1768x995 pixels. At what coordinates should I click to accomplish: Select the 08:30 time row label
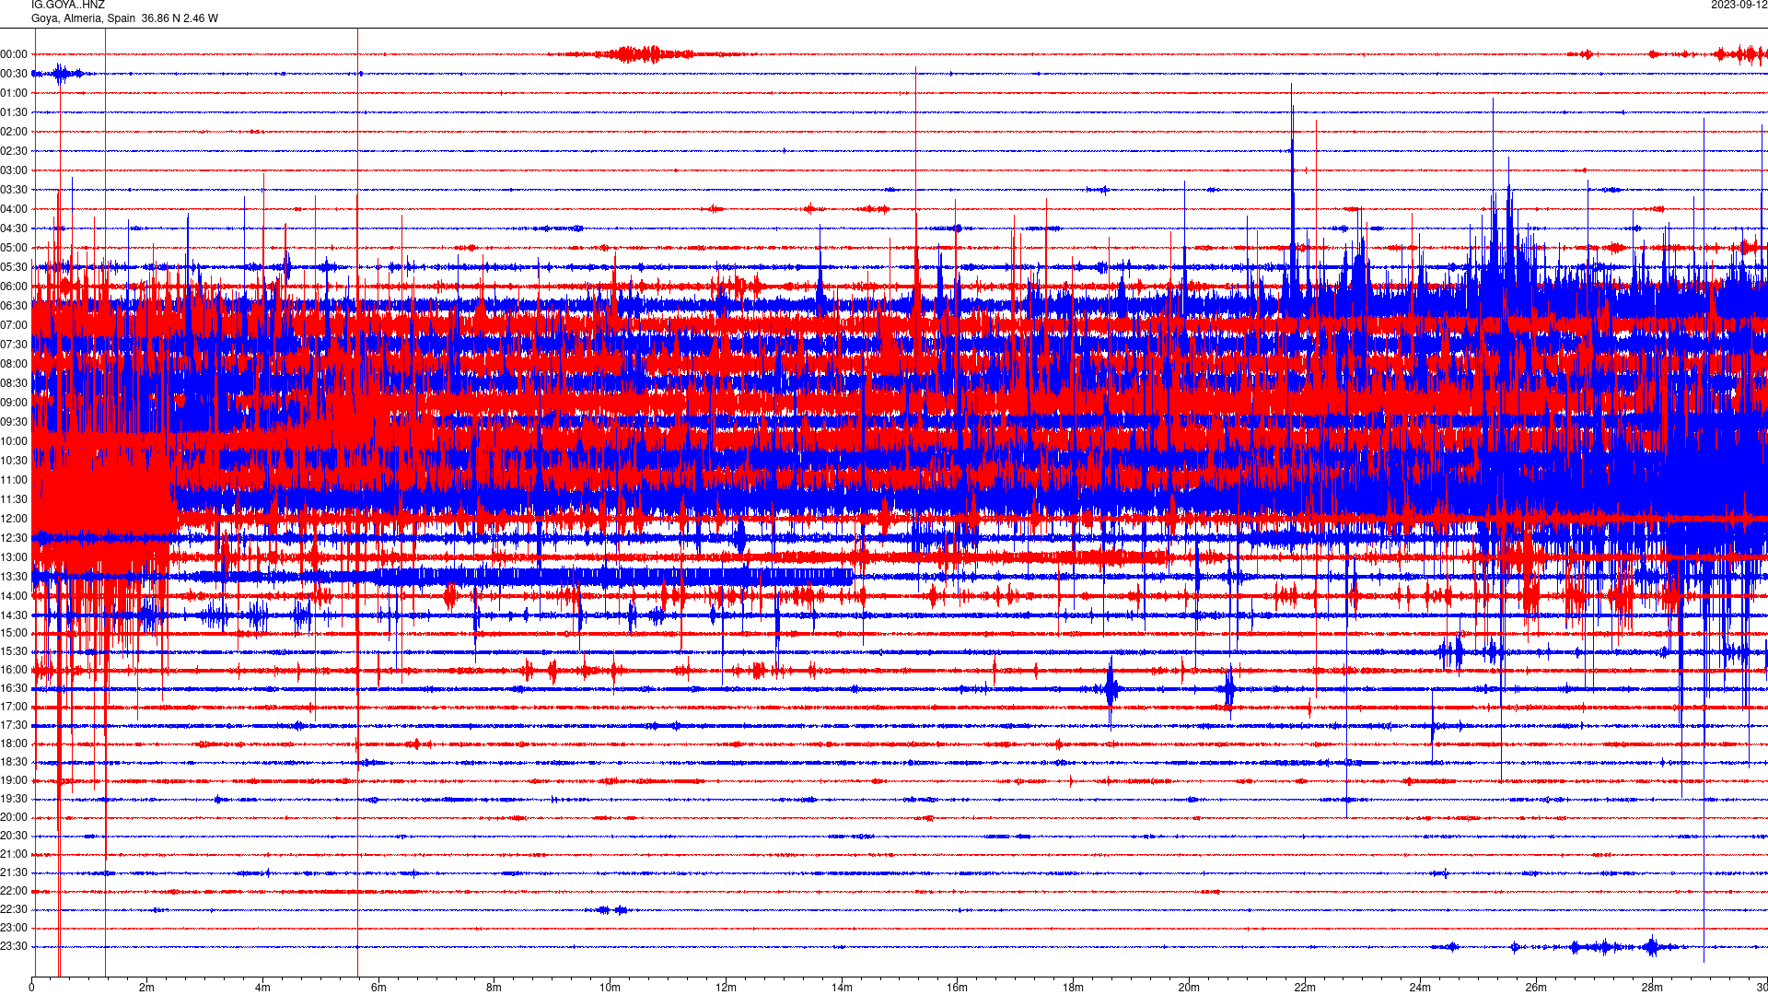pos(14,383)
